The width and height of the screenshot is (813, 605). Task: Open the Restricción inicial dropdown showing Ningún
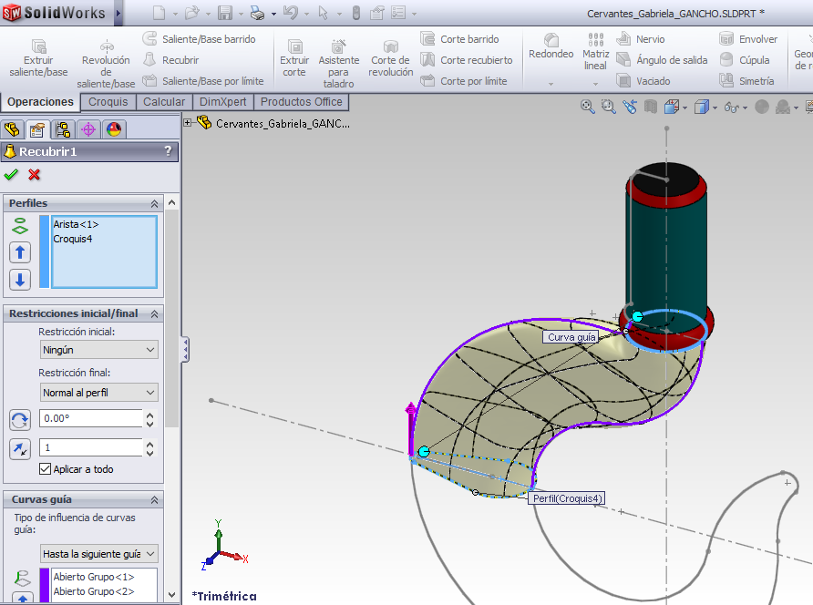click(98, 349)
